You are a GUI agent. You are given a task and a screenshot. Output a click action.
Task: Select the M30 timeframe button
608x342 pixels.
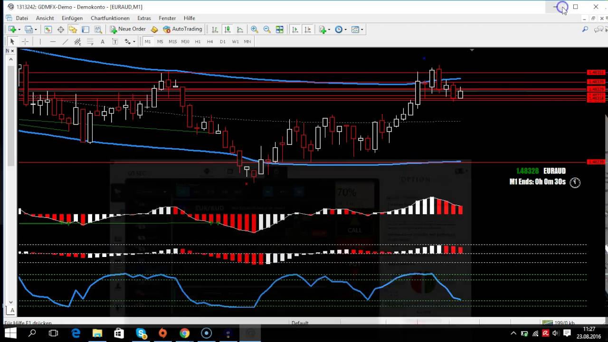185,42
